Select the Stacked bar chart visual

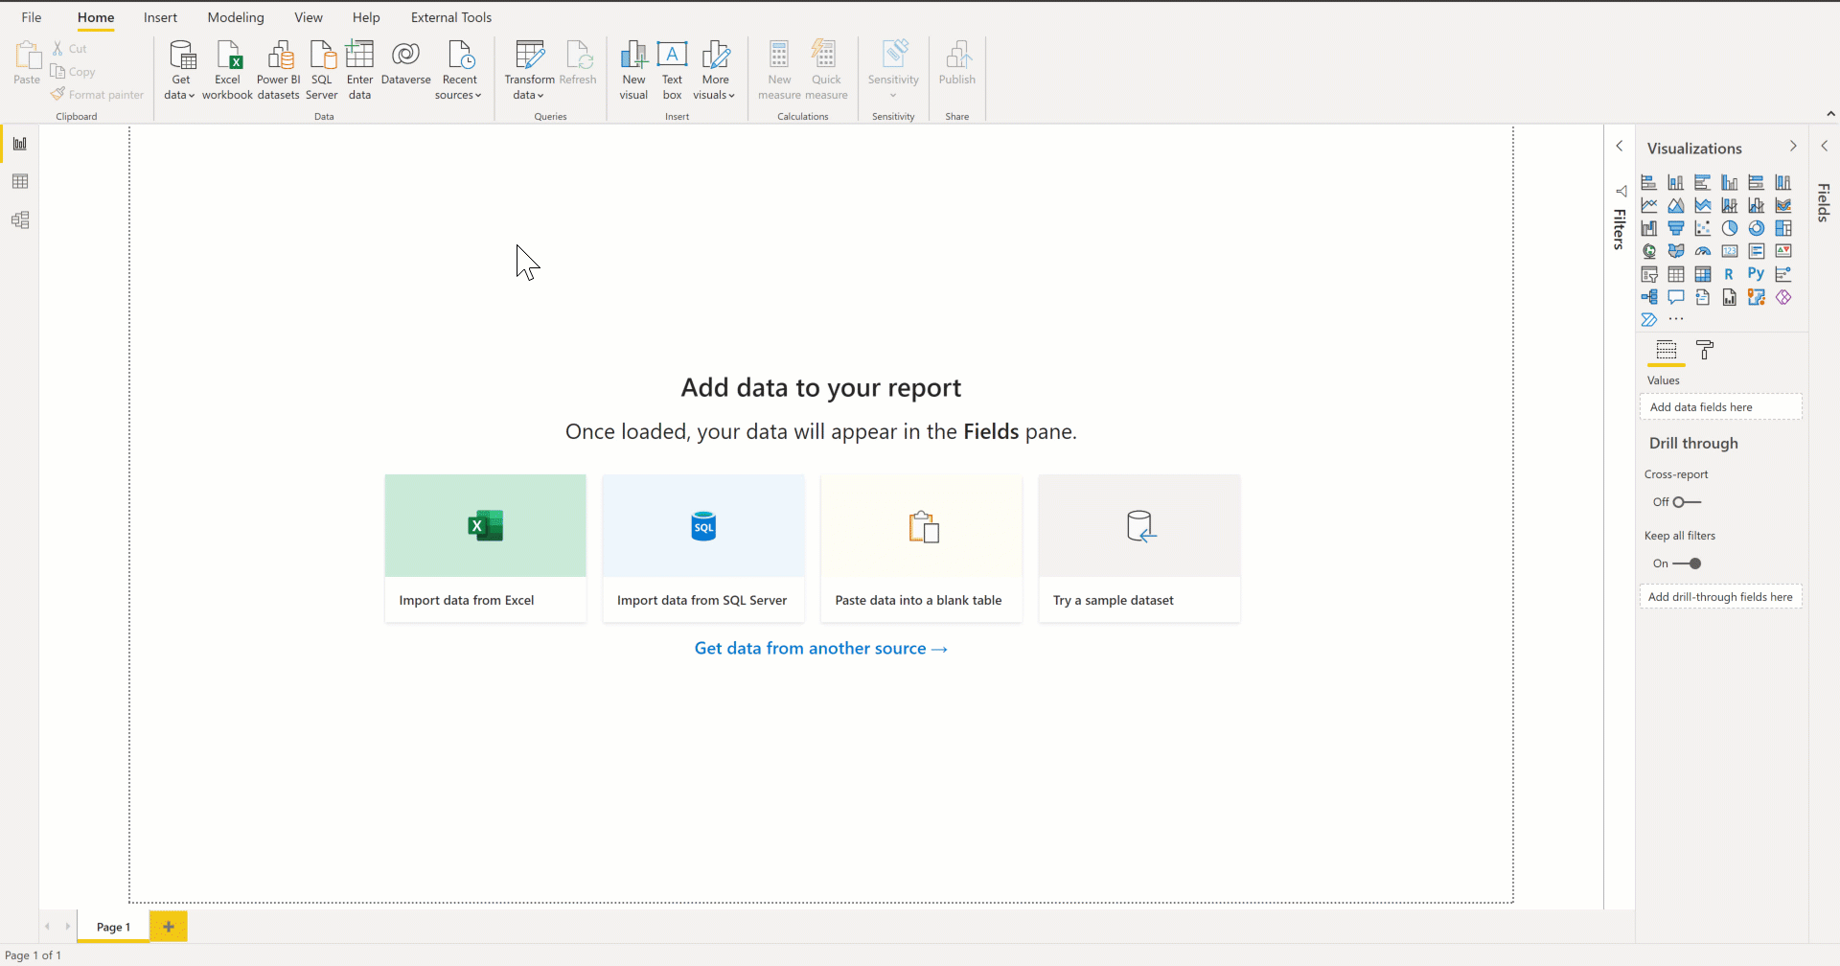(x=1648, y=182)
